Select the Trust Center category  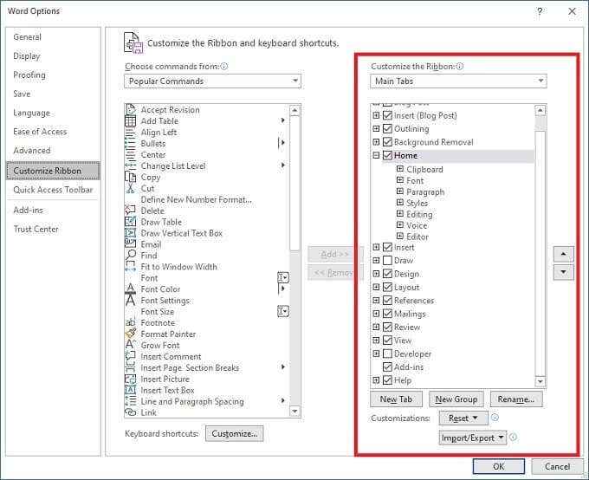pyautogui.click(x=36, y=229)
